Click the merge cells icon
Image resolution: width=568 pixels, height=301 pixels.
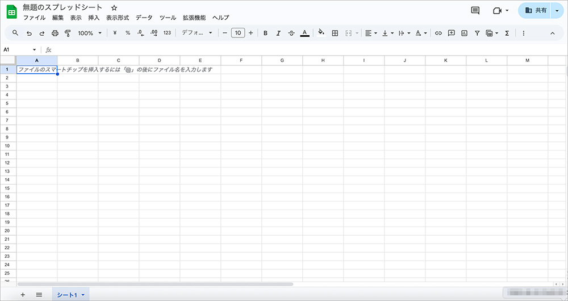[x=349, y=34]
